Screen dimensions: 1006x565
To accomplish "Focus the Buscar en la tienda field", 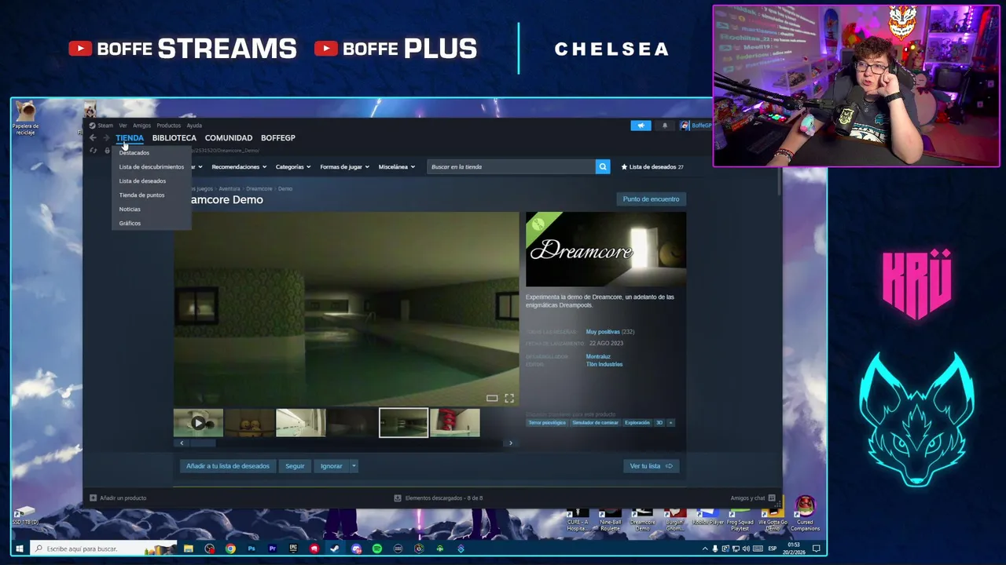I will [511, 166].
